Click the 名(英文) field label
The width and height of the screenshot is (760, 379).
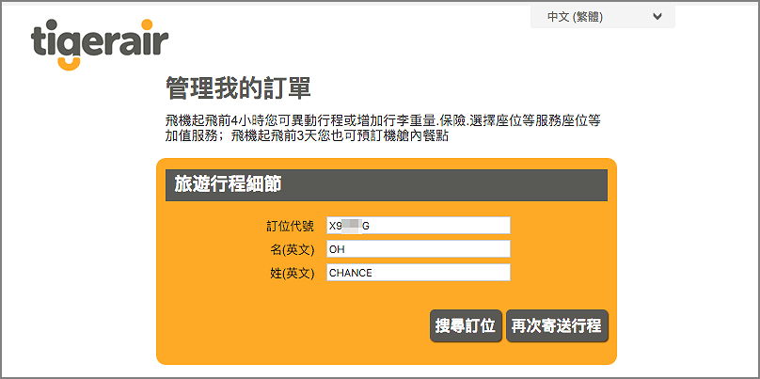[x=293, y=249]
